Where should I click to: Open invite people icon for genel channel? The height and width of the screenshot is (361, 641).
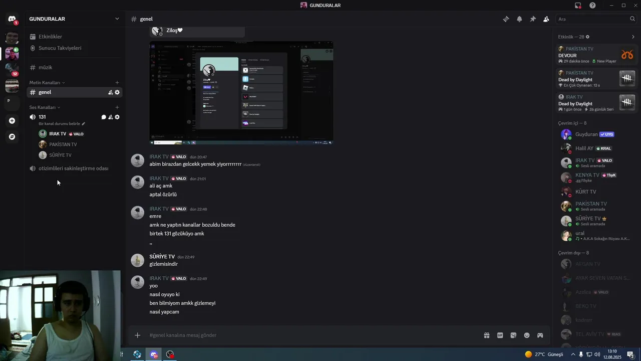[110, 92]
